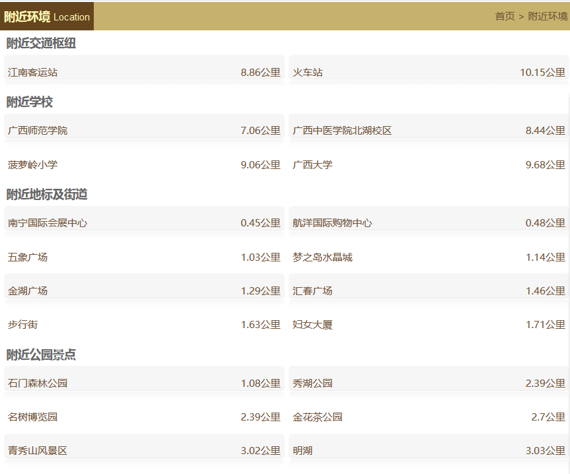The height and width of the screenshot is (474, 570).
Task: Select the 石门森林公园 entry
Action: pos(38,383)
